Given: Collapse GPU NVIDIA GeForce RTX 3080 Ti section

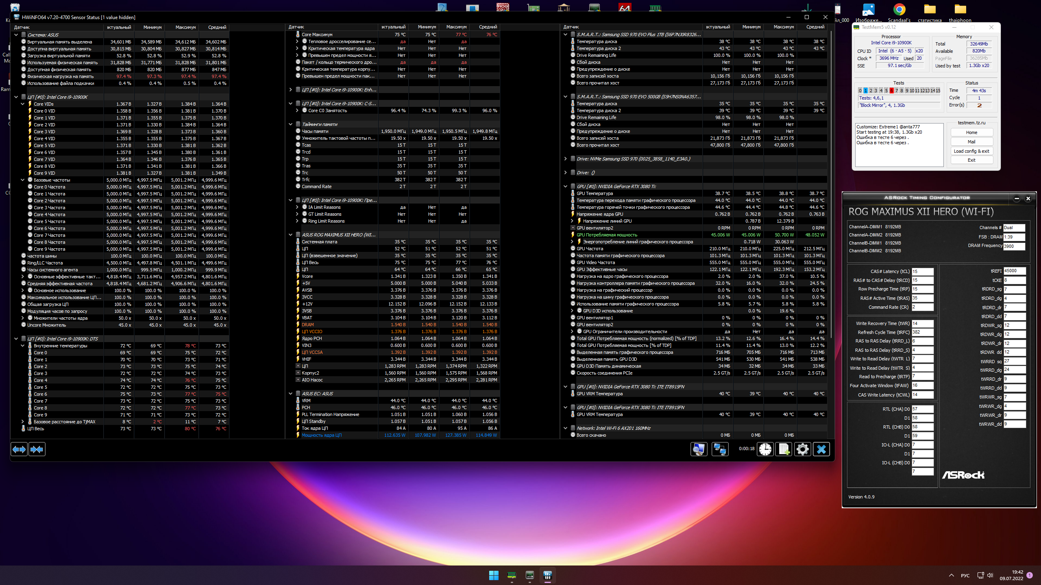Looking at the screenshot, I should coord(565,186).
